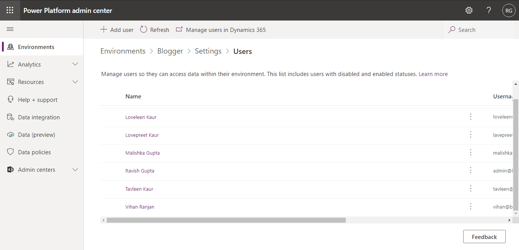Click the Feedback button

point(484,236)
